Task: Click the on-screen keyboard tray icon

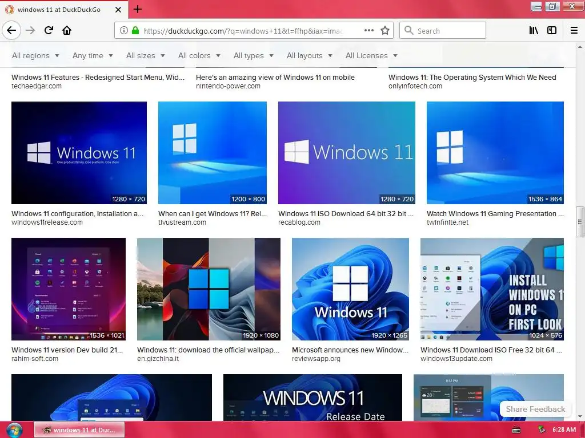Action: click(x=516, y=430)
